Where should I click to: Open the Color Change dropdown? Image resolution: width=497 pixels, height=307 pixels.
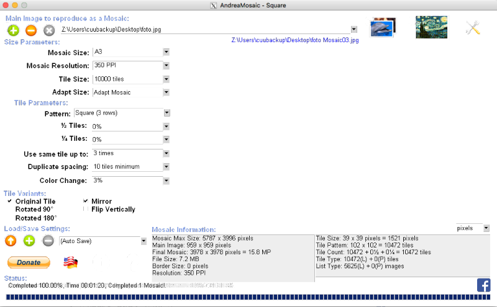(166, 180)
